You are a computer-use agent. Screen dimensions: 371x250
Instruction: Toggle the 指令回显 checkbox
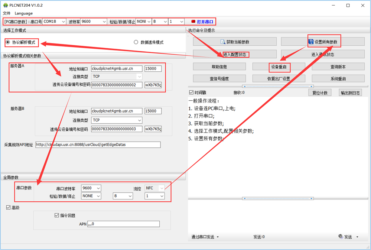(57, 215)
